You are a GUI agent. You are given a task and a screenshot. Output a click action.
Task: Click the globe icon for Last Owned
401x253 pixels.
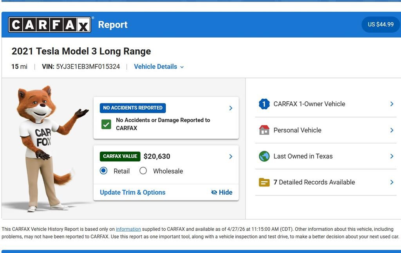(x=264, y=156)
